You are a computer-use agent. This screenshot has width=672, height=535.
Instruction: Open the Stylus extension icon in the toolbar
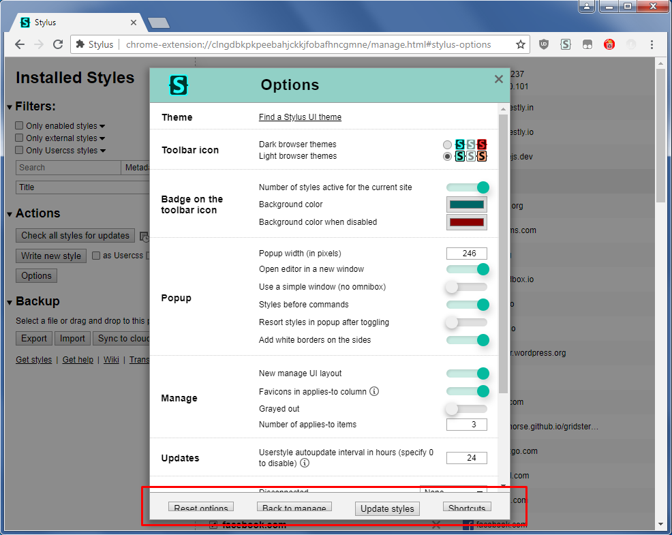pos(565,44)
